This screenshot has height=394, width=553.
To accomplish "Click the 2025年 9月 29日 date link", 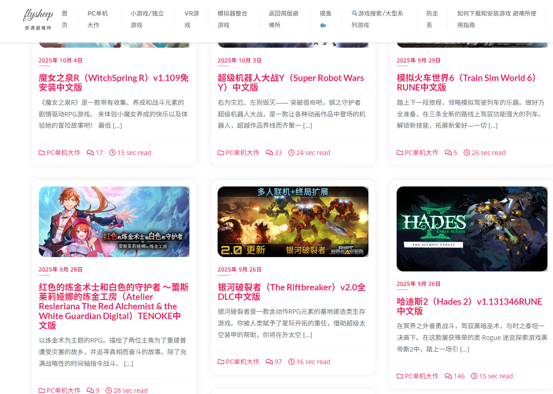I will 418,61.
